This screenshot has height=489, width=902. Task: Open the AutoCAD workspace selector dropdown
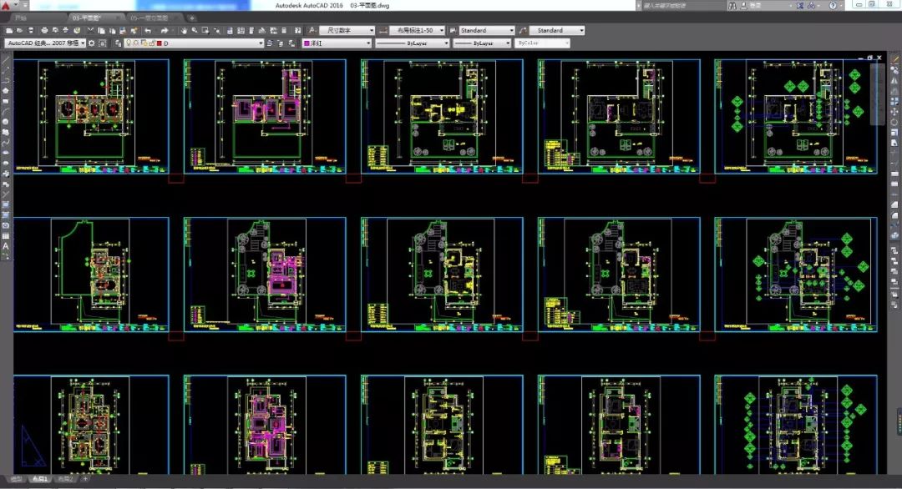pyautogui.click(x=45, y=43)
